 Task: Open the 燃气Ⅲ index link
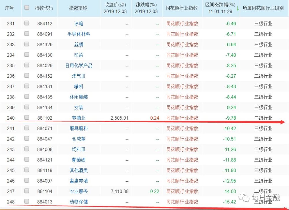(x=79, y=76)
